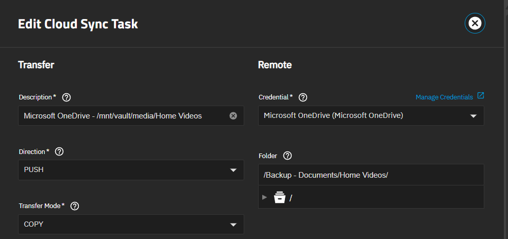Viewport: 508px width, 239px height.
Task: Click the Transfer Mode dropdown arrow
Action: pyautogui.click(x=233, y=225)
